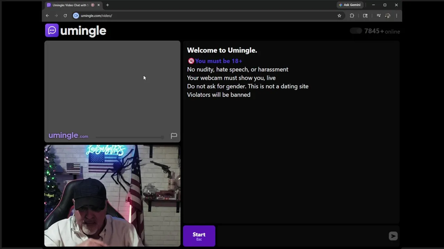Open the media controls music icon
Screen dimensions: 444x249
point(378,16)
